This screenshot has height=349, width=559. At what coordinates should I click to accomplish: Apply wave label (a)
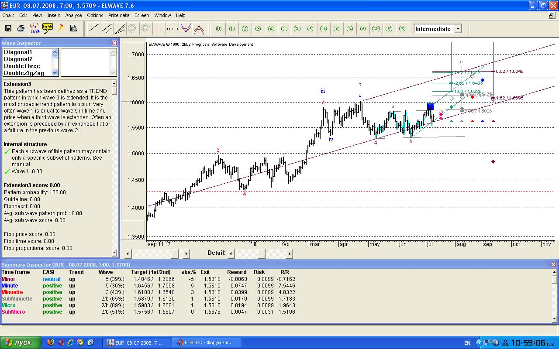tap(311, 29)
